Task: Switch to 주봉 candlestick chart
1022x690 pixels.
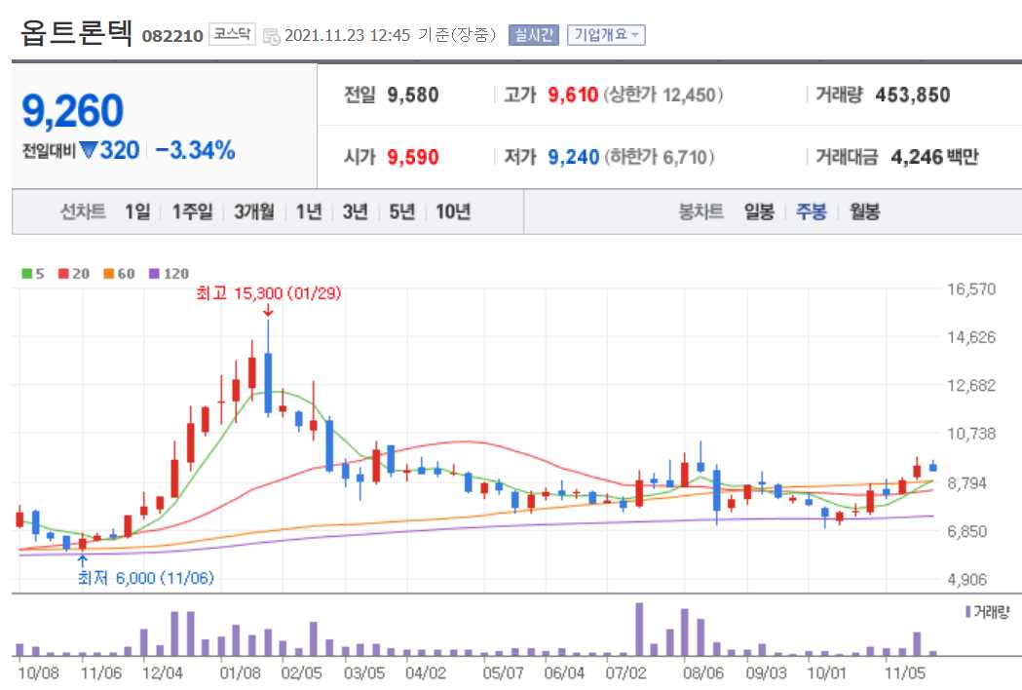Action: (812, 211)
